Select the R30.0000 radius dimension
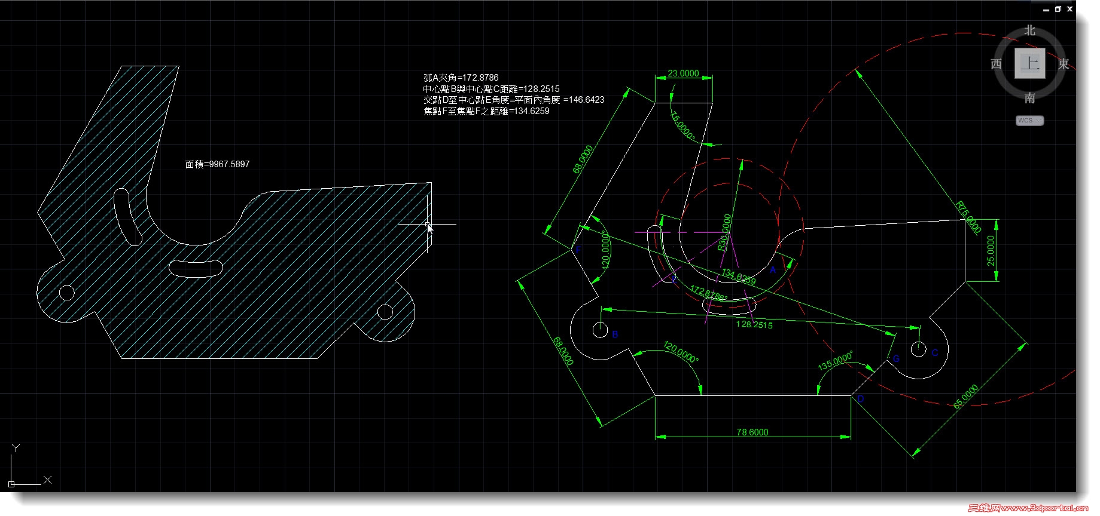This screenshot has height=516, width=1100. 724,232
